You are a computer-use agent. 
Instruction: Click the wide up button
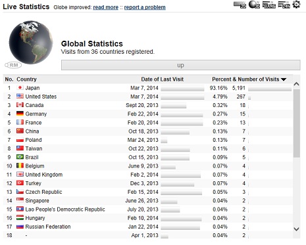[x=181, y=65]
